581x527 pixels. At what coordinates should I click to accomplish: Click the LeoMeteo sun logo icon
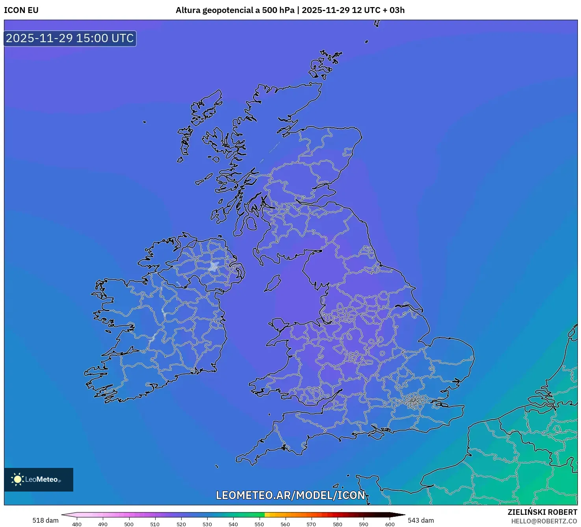(17, 479)
